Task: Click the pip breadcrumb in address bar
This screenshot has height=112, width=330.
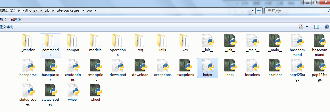Action: pos(89,10)
